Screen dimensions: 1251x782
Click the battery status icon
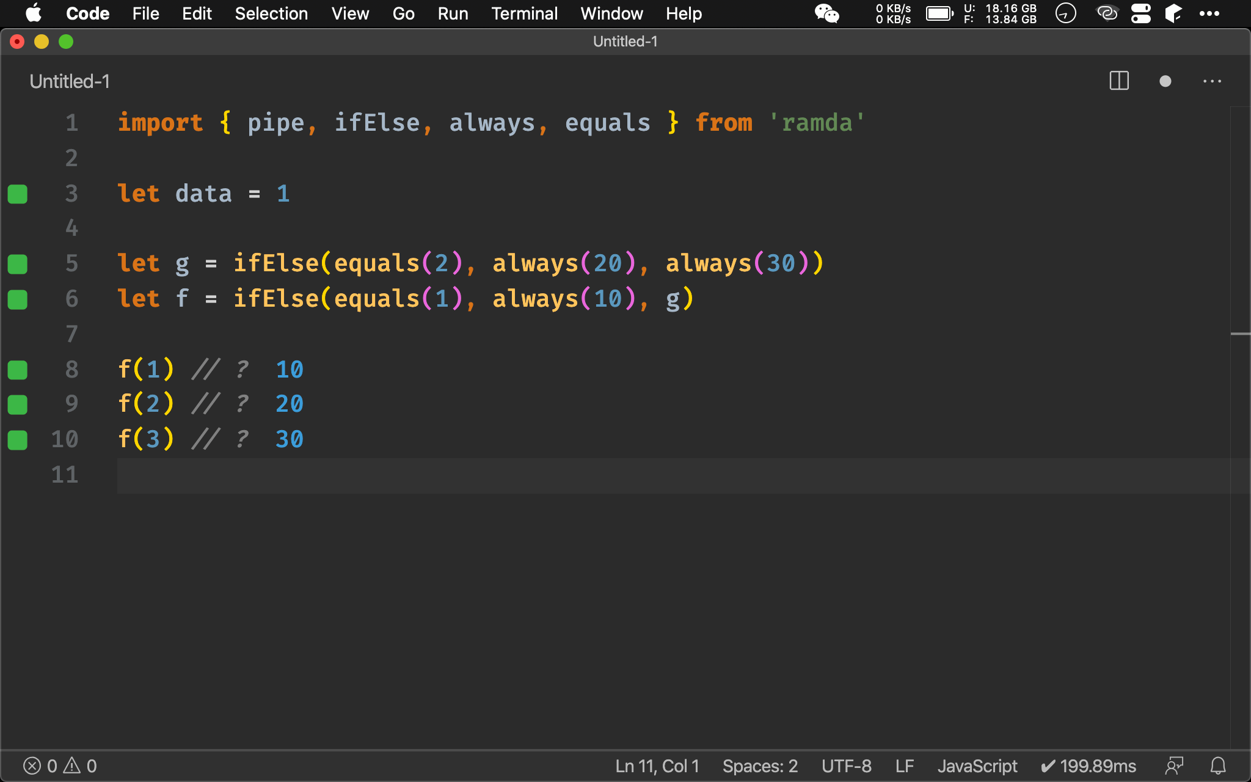point(941,13)
